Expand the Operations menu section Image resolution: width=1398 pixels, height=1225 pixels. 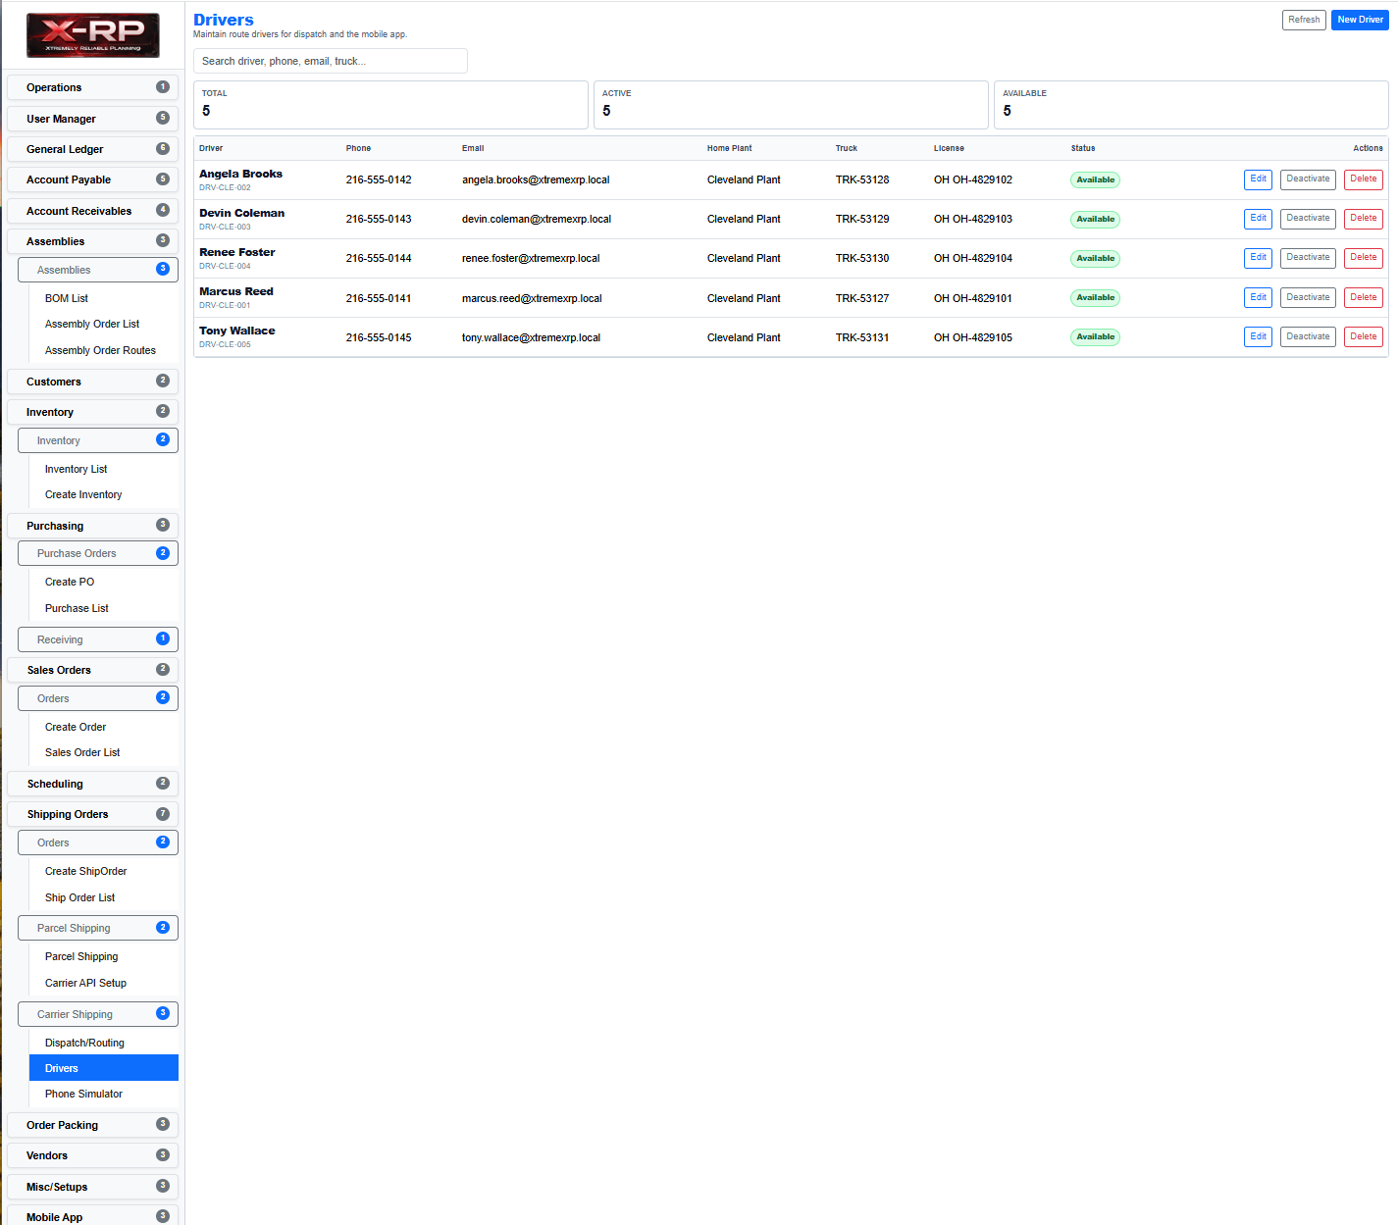pyautogui.click(x=92, y=87)
